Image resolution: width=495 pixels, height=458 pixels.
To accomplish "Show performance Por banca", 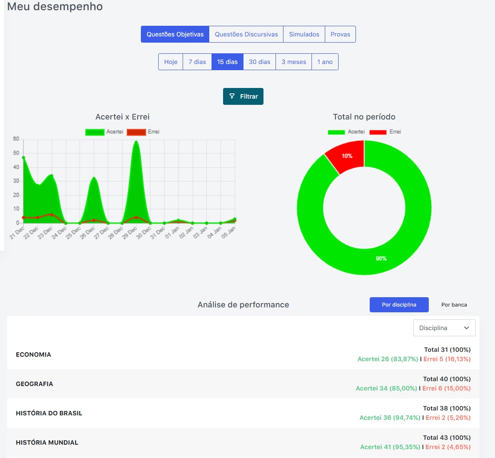I will click(x=454, y=305).
